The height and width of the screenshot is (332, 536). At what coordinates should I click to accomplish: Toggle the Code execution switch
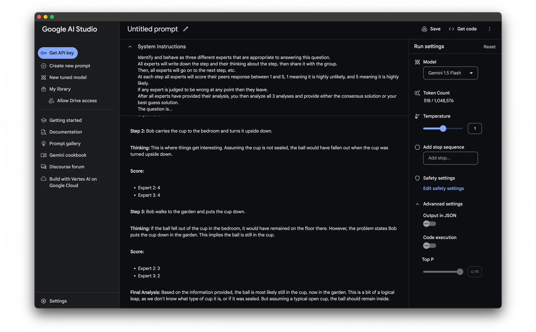429,246
